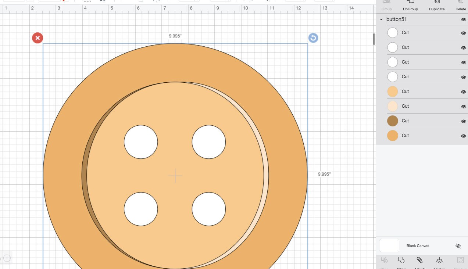
Task: Click the red X to deselect the shape
Action: coord(37,37)
